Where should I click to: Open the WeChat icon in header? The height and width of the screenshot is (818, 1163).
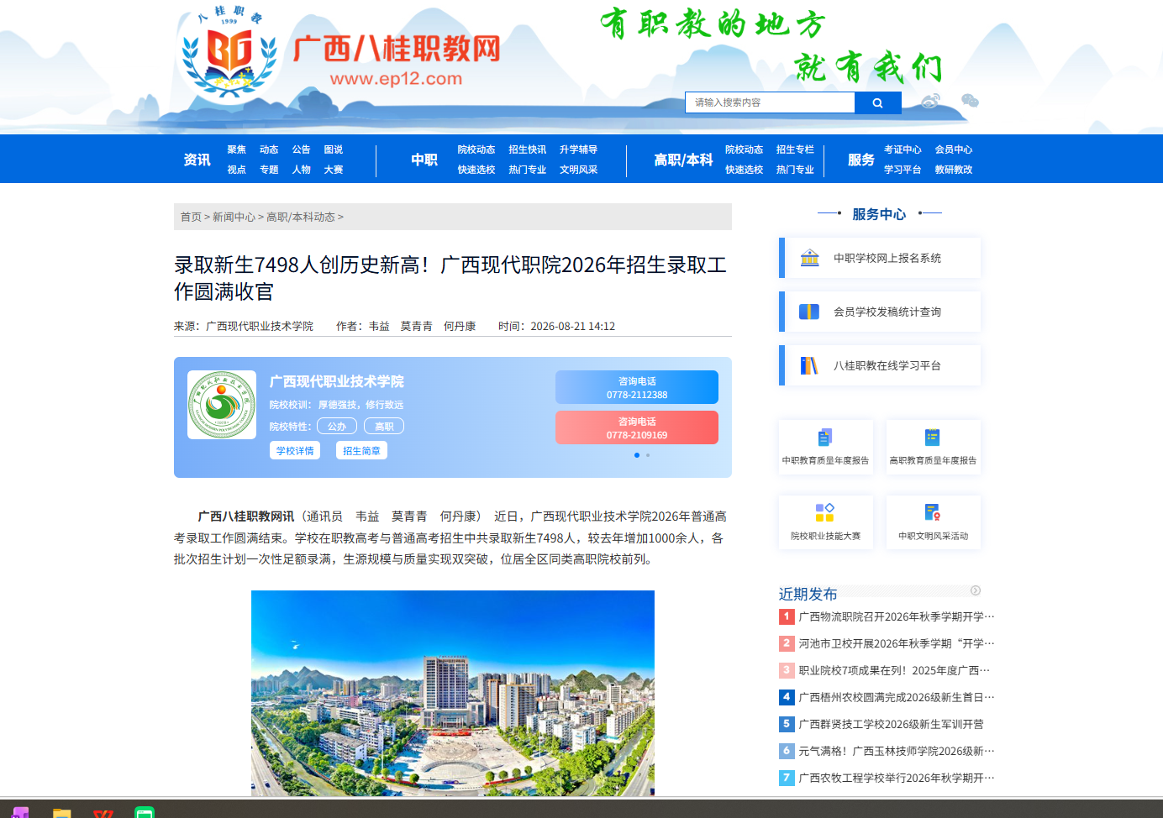[x=970, y=102]
